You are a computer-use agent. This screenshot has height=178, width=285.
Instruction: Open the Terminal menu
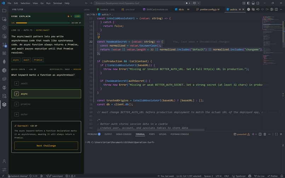pyautogui.click(x=57, y=3)
